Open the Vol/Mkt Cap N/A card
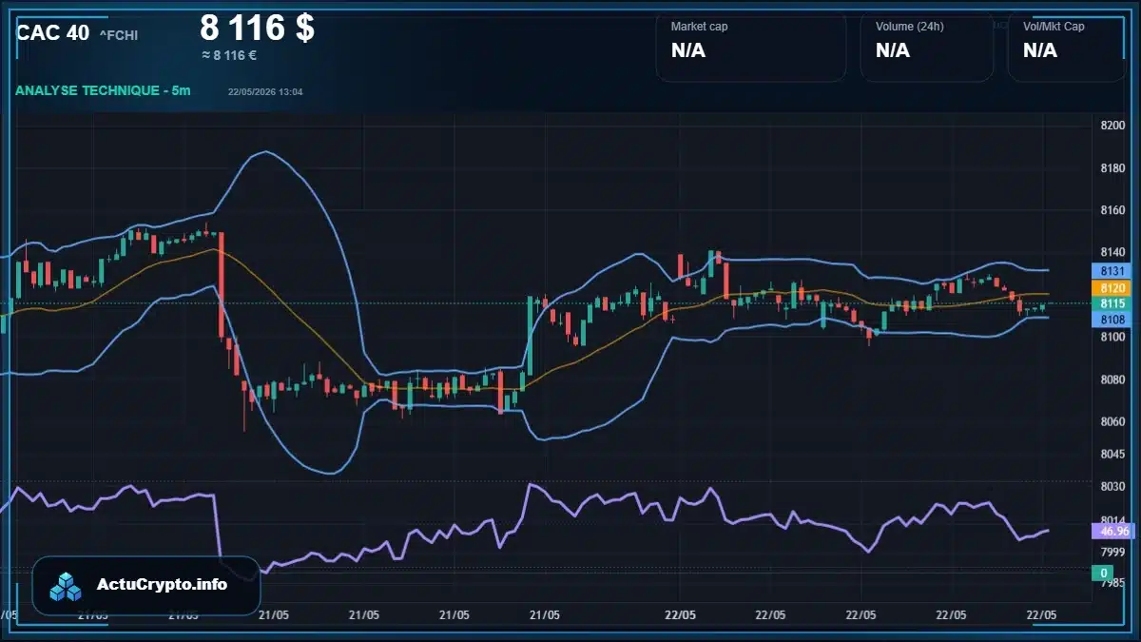This screenshot has height=642, width=1141. (1067, 47)
